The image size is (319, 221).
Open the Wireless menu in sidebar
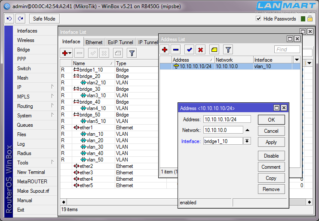(26, 40)
